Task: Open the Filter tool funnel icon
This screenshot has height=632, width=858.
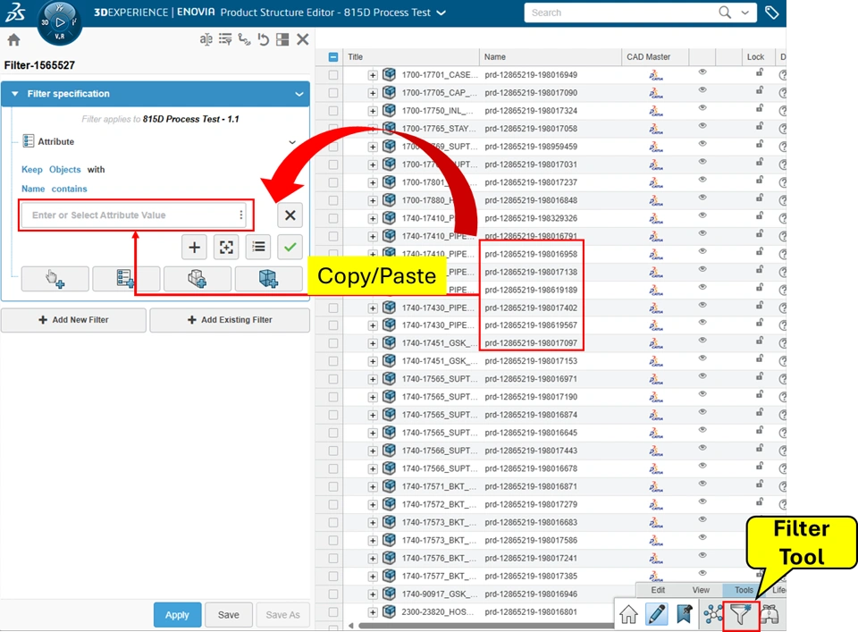Action: 740,615
